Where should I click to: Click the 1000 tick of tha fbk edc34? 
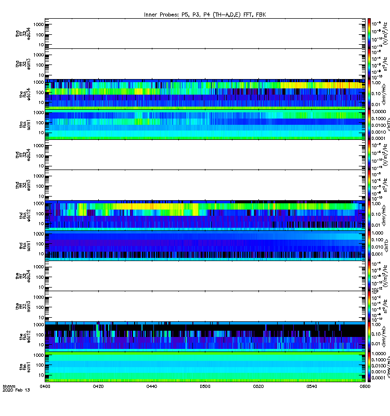tap(38, 82)
